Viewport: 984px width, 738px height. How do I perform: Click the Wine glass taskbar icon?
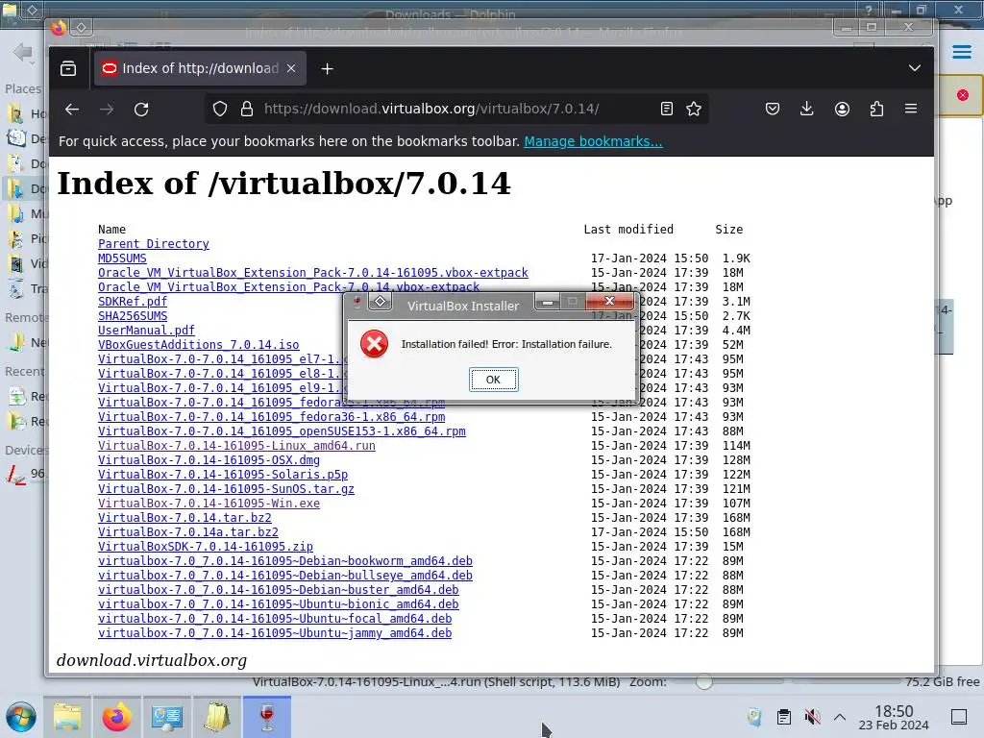click(267, 717)
